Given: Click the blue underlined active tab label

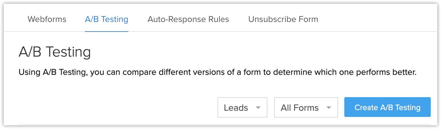Looking at the screenshot, I should (x=106, y=19).
